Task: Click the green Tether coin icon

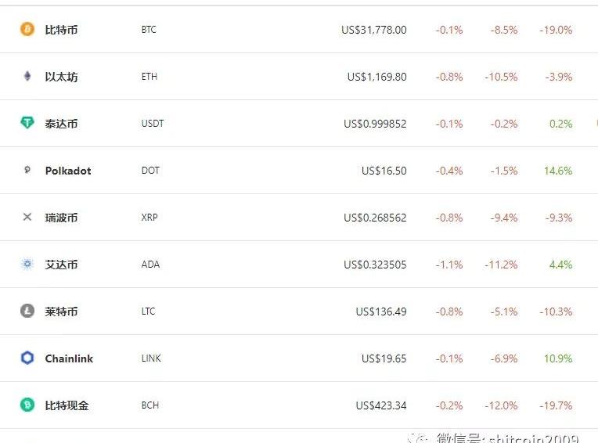Action: pyautogui.click(x=27, y=124)
